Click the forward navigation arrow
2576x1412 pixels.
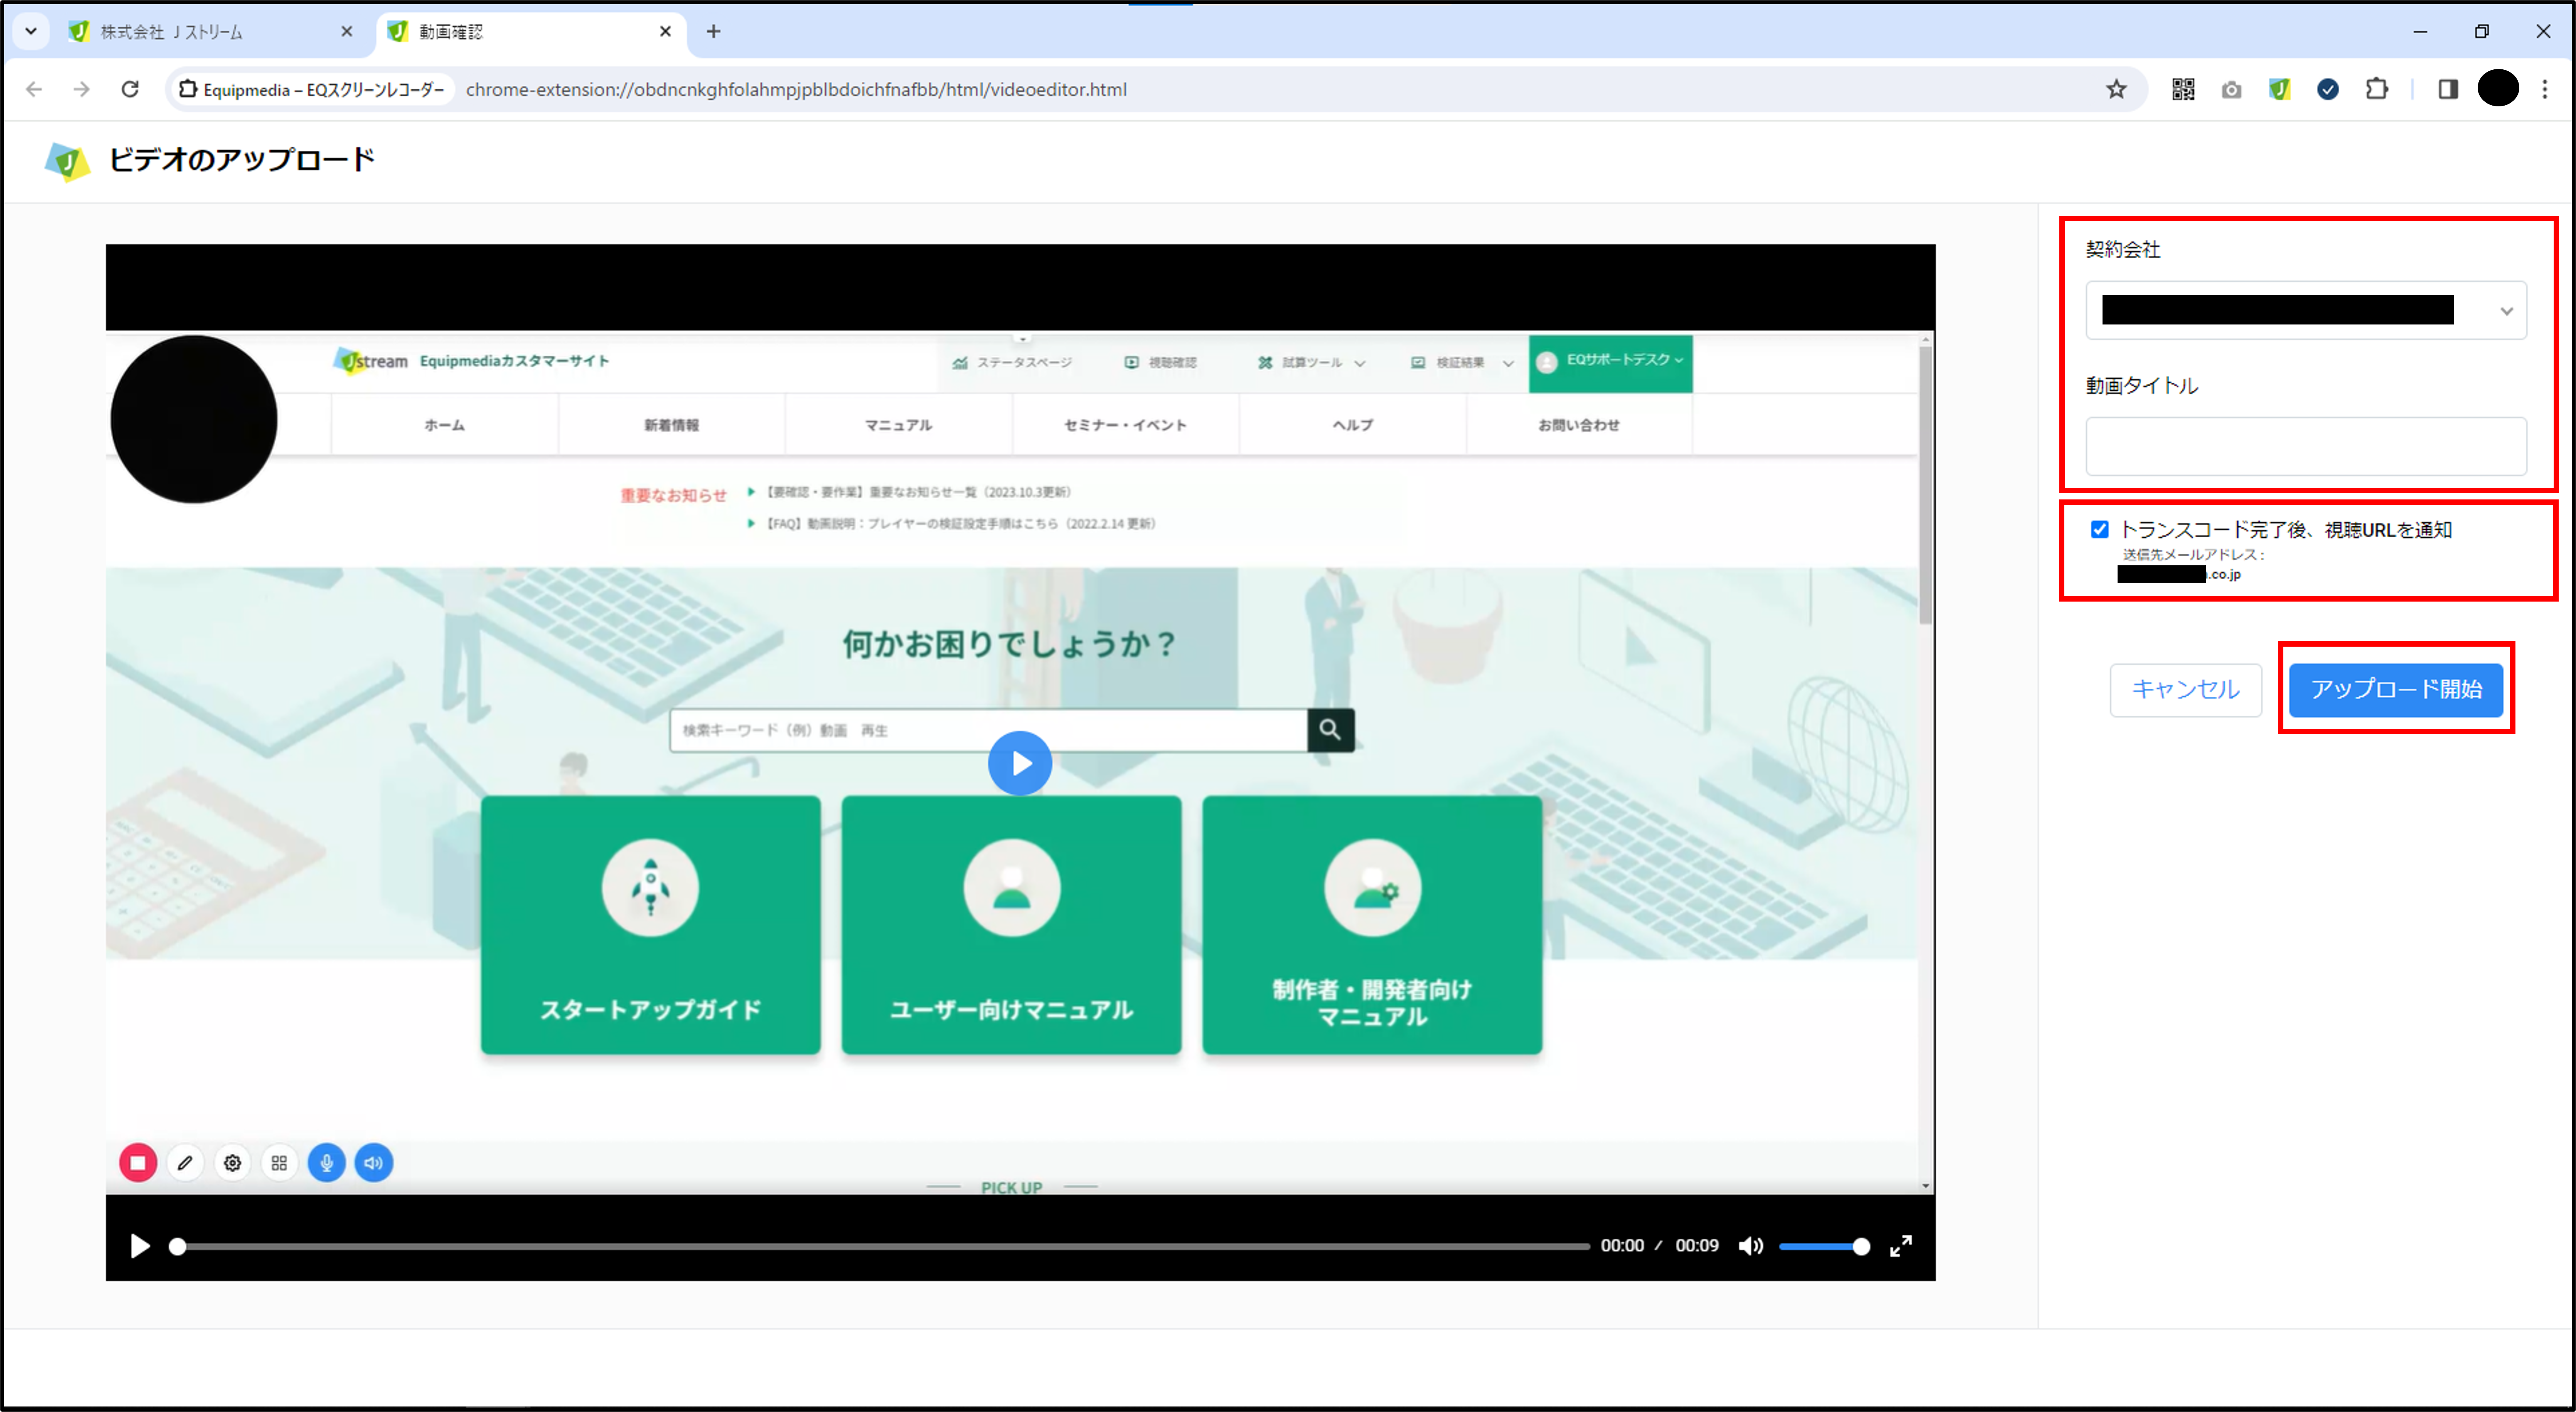tap(82, 89)
